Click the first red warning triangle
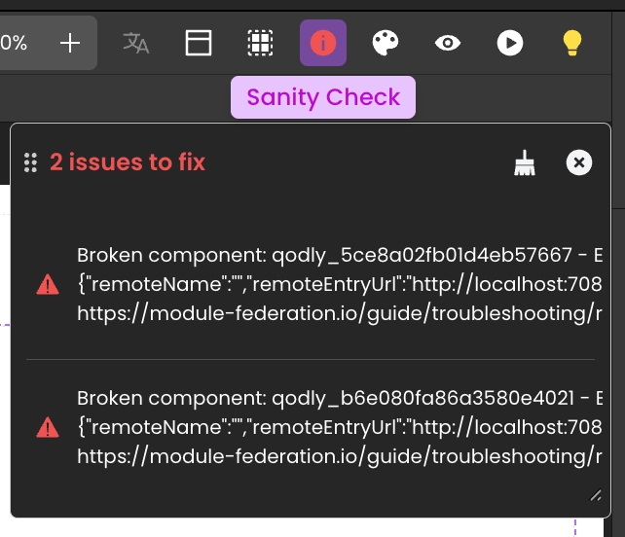 pos(47,285)
